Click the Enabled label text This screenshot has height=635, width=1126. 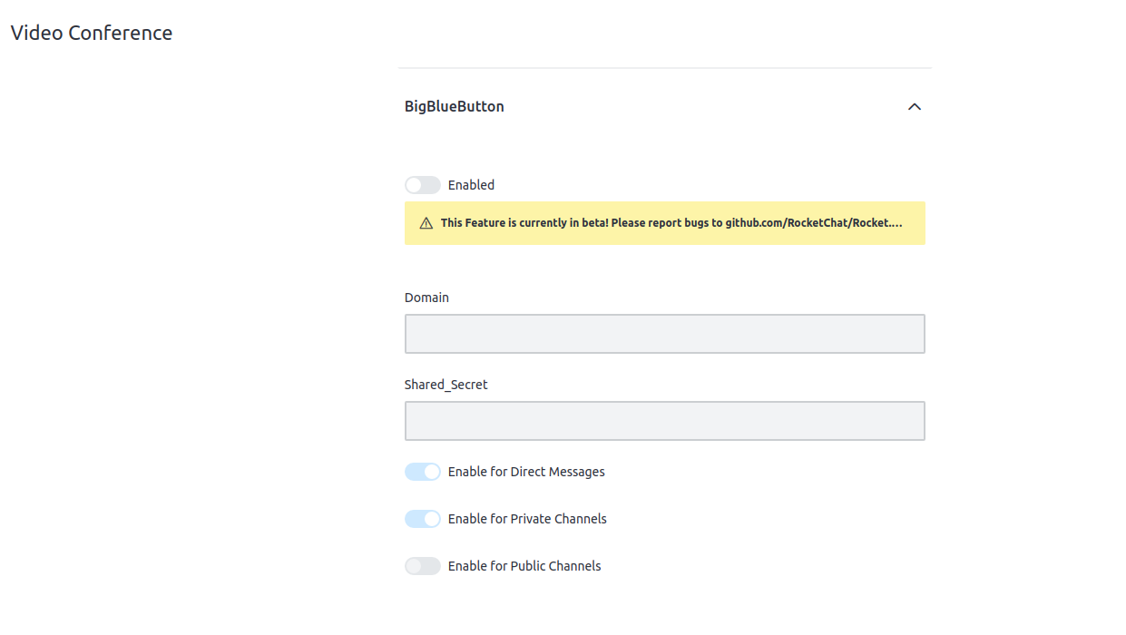click(471, 185)
